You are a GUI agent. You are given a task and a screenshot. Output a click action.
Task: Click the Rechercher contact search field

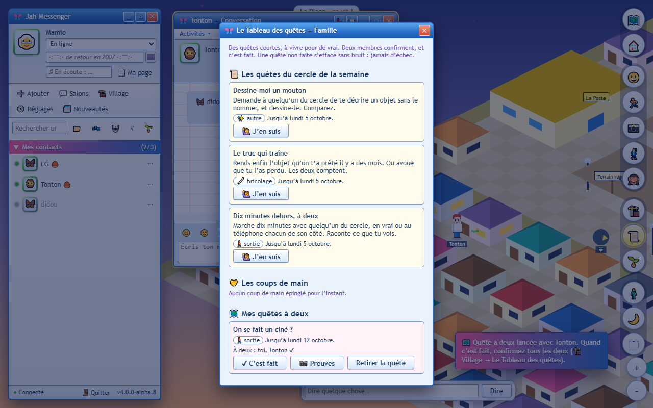point(39,129)
